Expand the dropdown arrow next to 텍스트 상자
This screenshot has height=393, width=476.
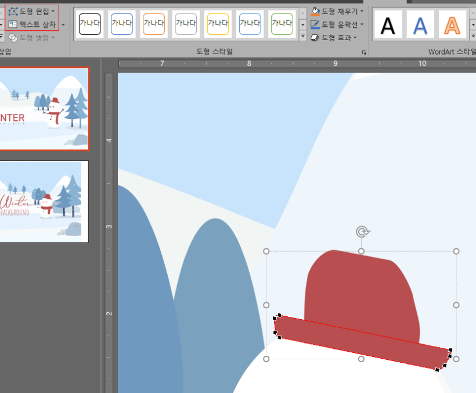tap(63, 24)
